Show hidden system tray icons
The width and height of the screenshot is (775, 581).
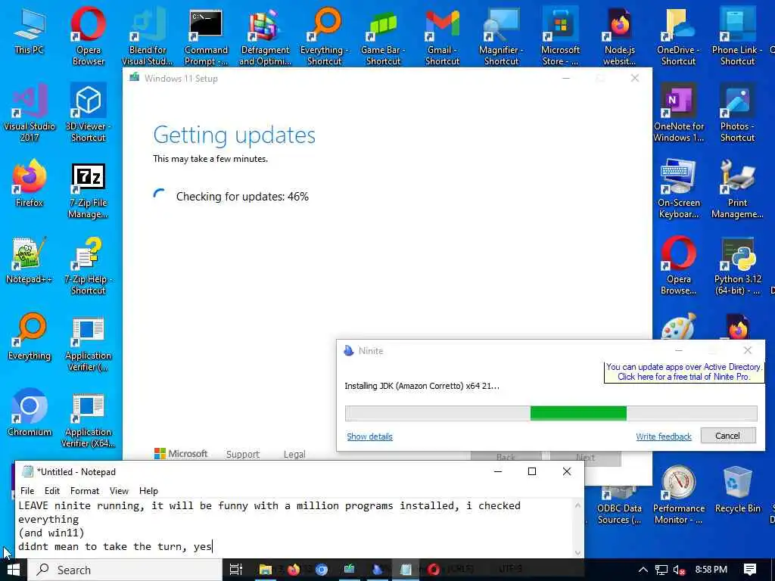pos(643,570)
